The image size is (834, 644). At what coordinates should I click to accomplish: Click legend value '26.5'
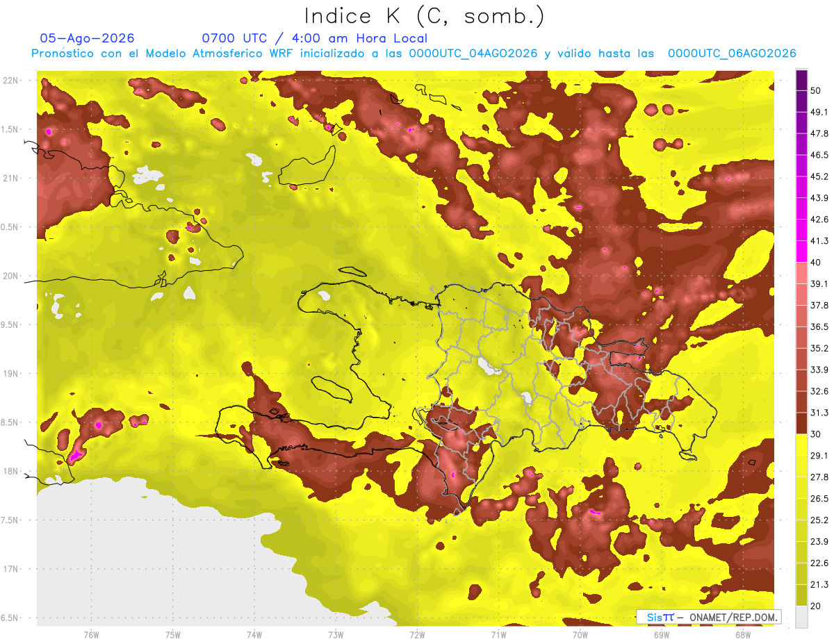point(819,498)
